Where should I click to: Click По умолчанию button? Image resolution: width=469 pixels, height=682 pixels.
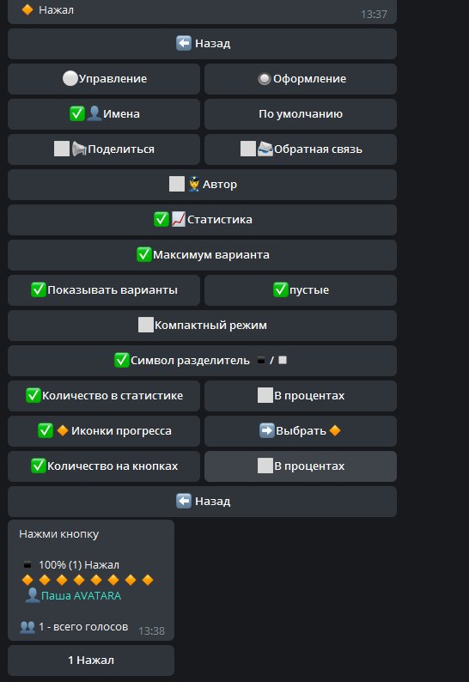[x=301, y=114]
